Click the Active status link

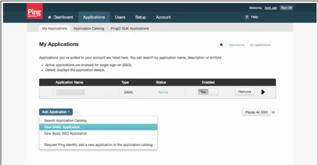point(163,92)
